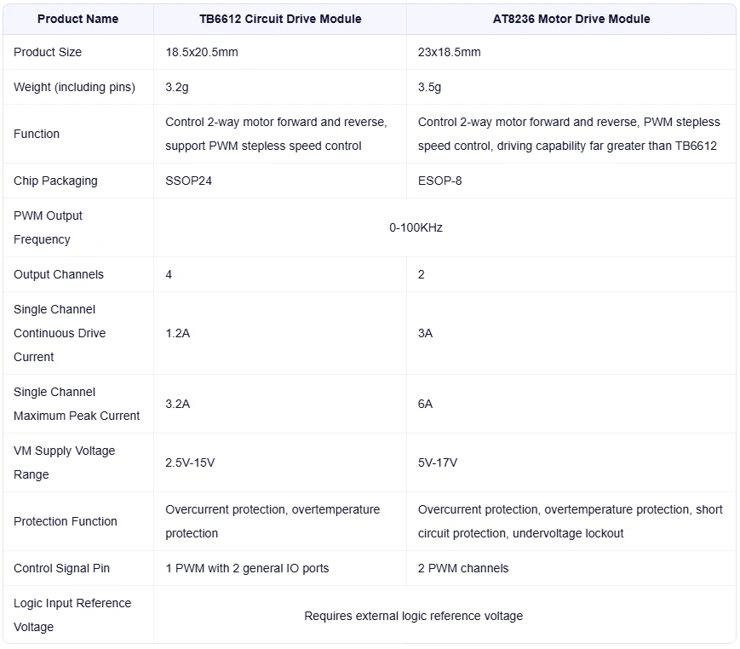740x649 pixels.
Task: Select the ESOP-8 chip packaging cell
Action: pyautogui.click(x=439, y=181)
